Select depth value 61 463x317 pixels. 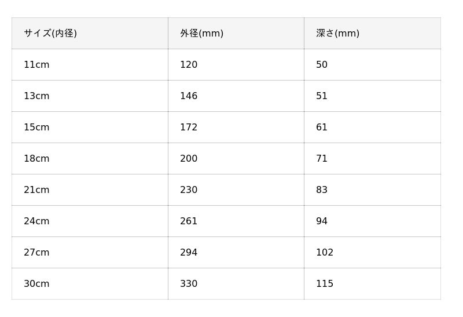pos(322,127)
